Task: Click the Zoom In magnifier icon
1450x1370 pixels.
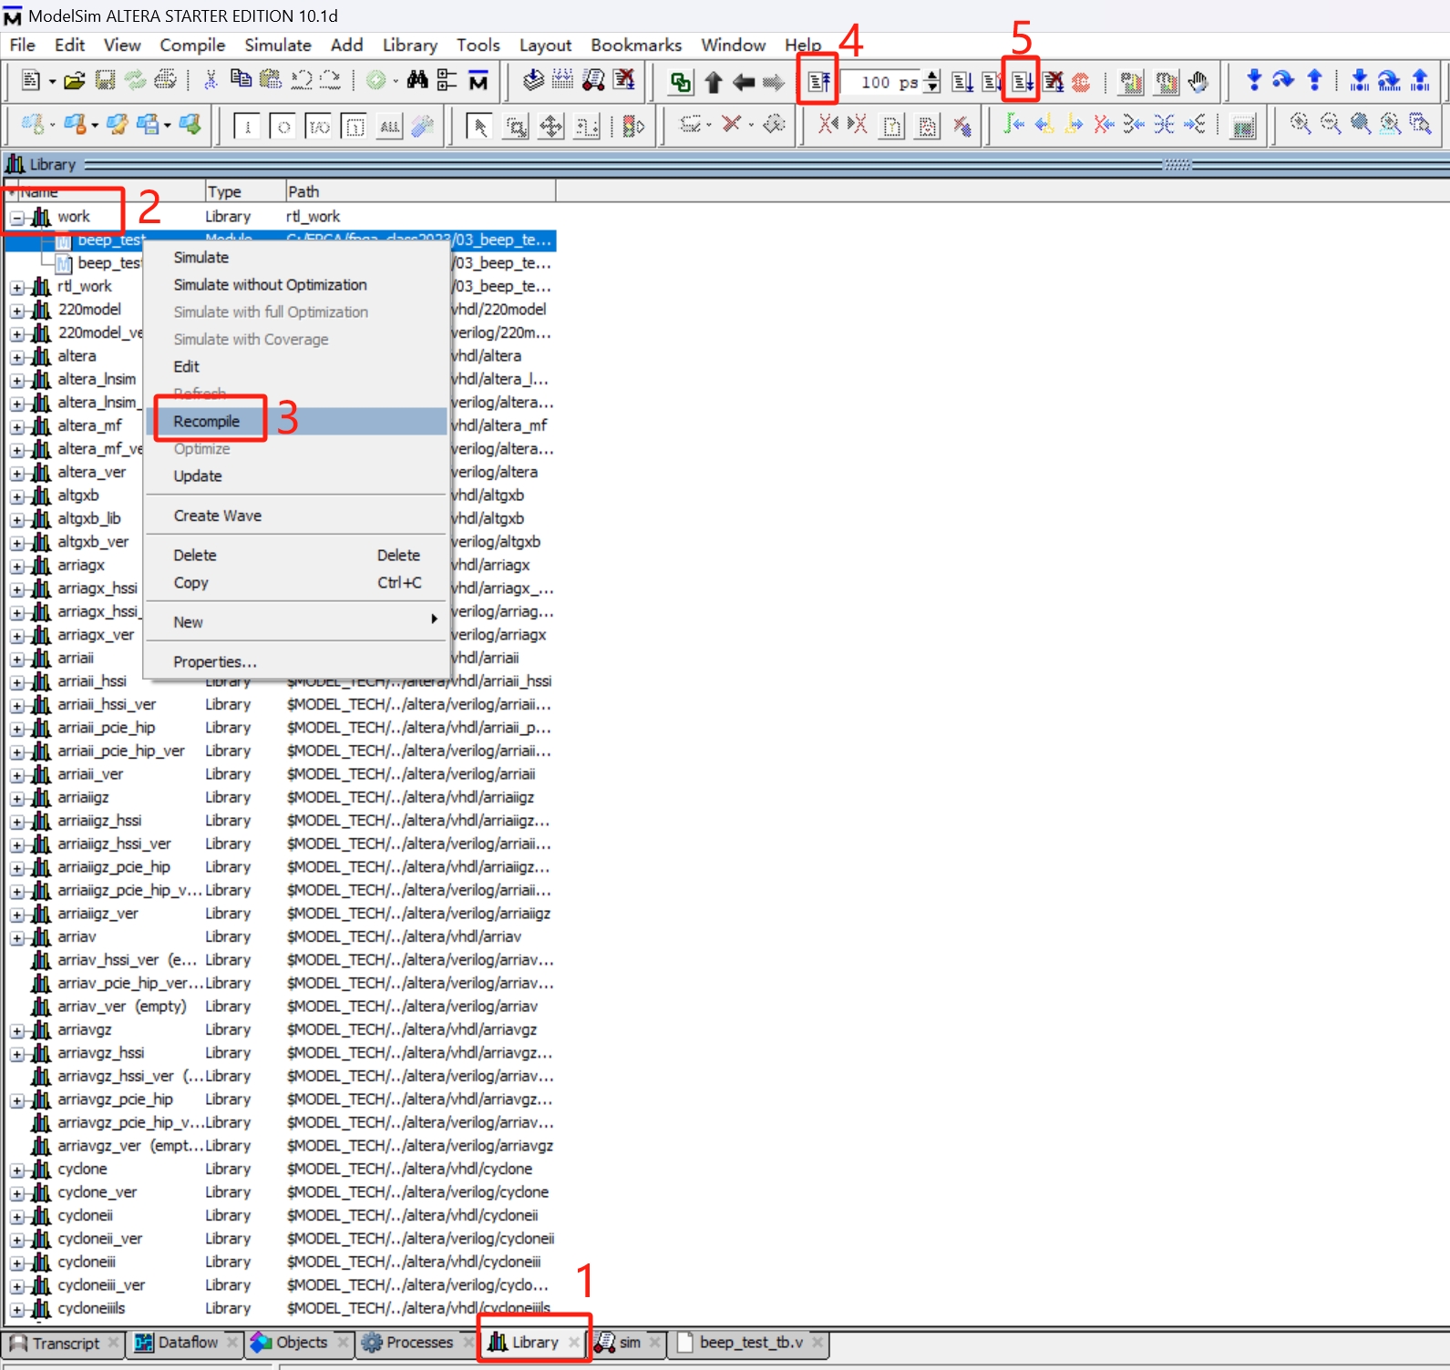Action: point(1301,124)
